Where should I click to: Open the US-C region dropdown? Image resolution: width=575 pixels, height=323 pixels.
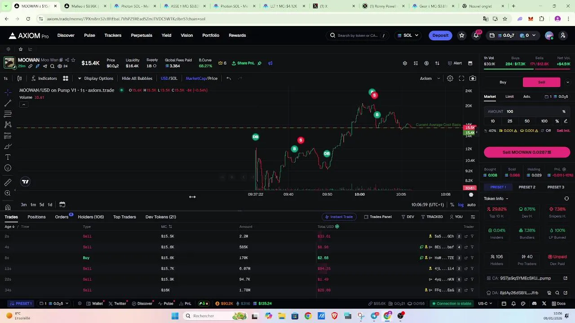(486, 304)
